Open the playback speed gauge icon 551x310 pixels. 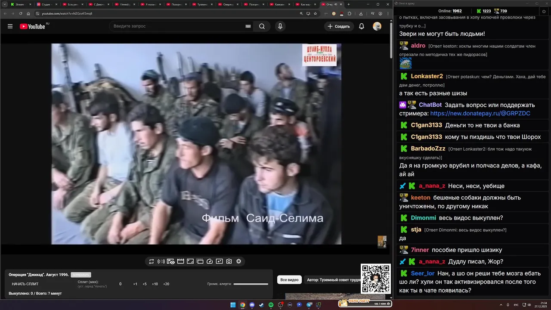pos(210,261)
